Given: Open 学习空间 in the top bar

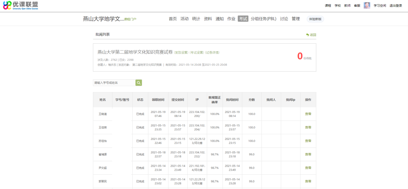Looking at the screenshot, I should (x=380, y=6).
